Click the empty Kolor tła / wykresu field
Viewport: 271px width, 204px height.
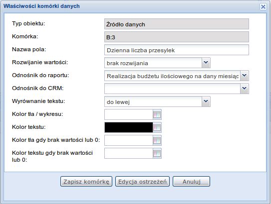pyautogui.click(x=129, y=114)
